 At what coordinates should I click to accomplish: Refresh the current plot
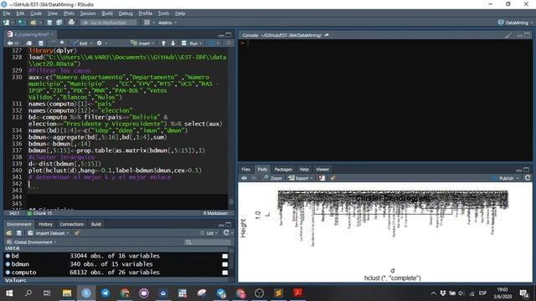point(528,178)
